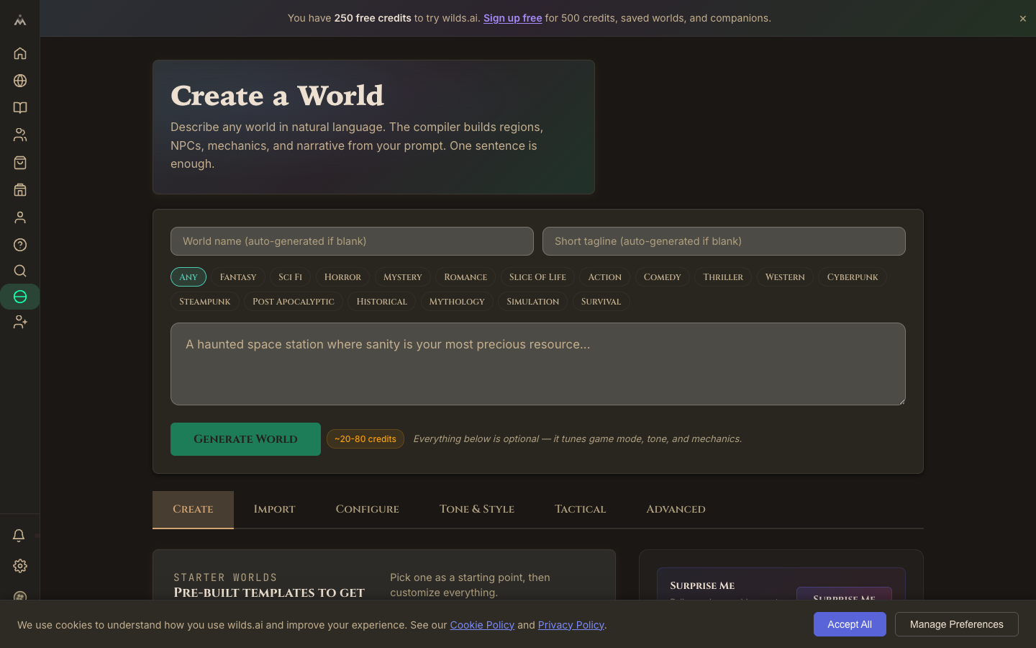Click the Generate World button

coord(245,439)
